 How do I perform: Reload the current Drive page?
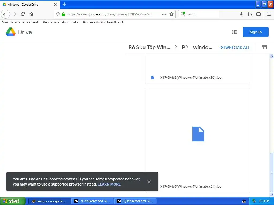click(x=23, y=14)
